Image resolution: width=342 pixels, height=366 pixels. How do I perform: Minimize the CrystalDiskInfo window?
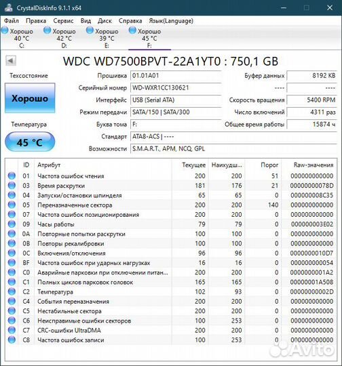click(x=284, y=7)
